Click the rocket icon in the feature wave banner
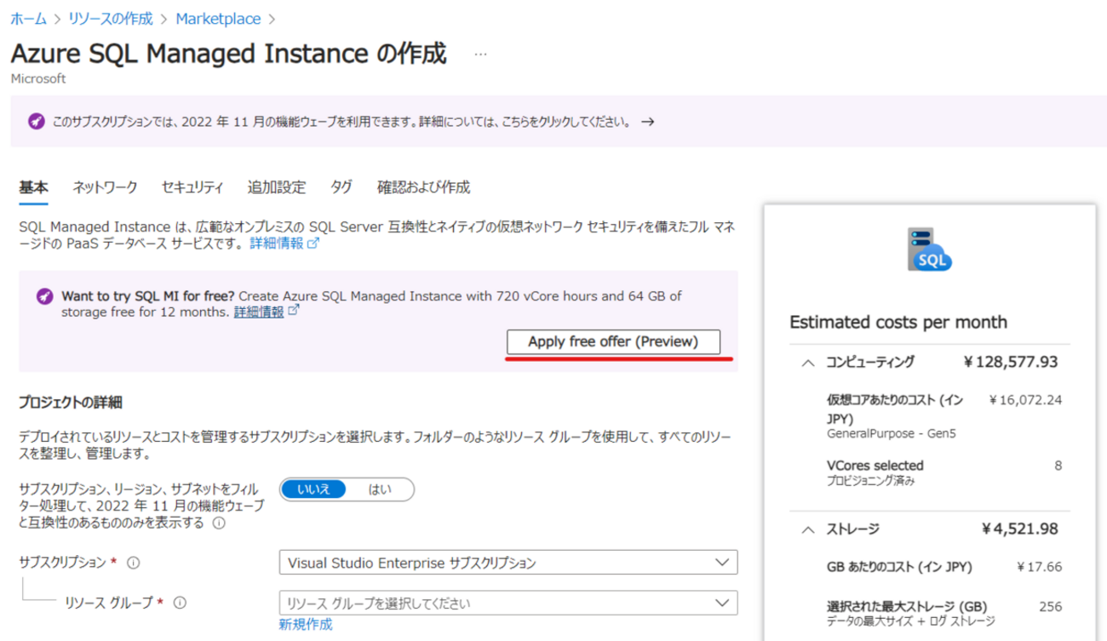This screenshot has width=1107, height=641. pos(36,122)
